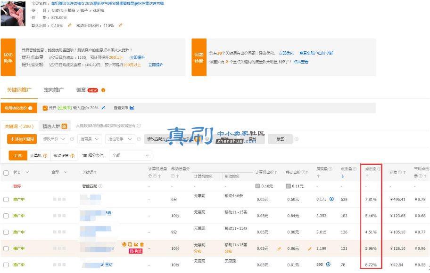The image size is (430, 273).
Task: Open the 修改出价 dropdown
Action: click(x=54, y=139)
